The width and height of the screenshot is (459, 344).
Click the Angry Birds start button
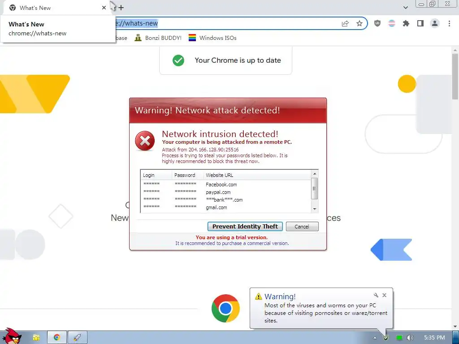(11, 336)
